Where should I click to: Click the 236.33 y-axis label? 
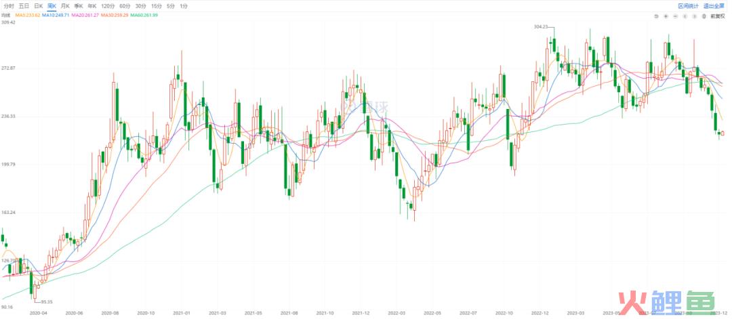(x=8, y=116)
